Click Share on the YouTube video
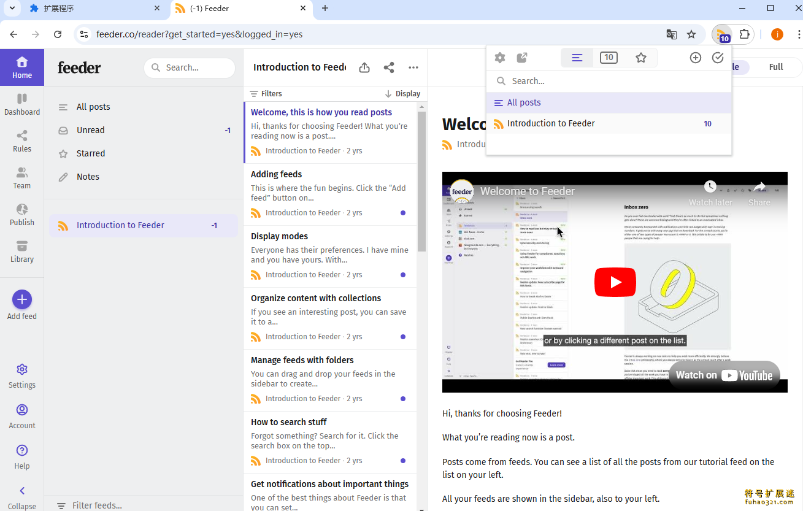 [x=759, y=194]
